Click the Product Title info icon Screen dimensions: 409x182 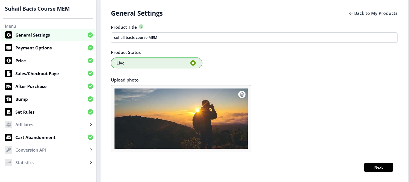pos(141,27)
